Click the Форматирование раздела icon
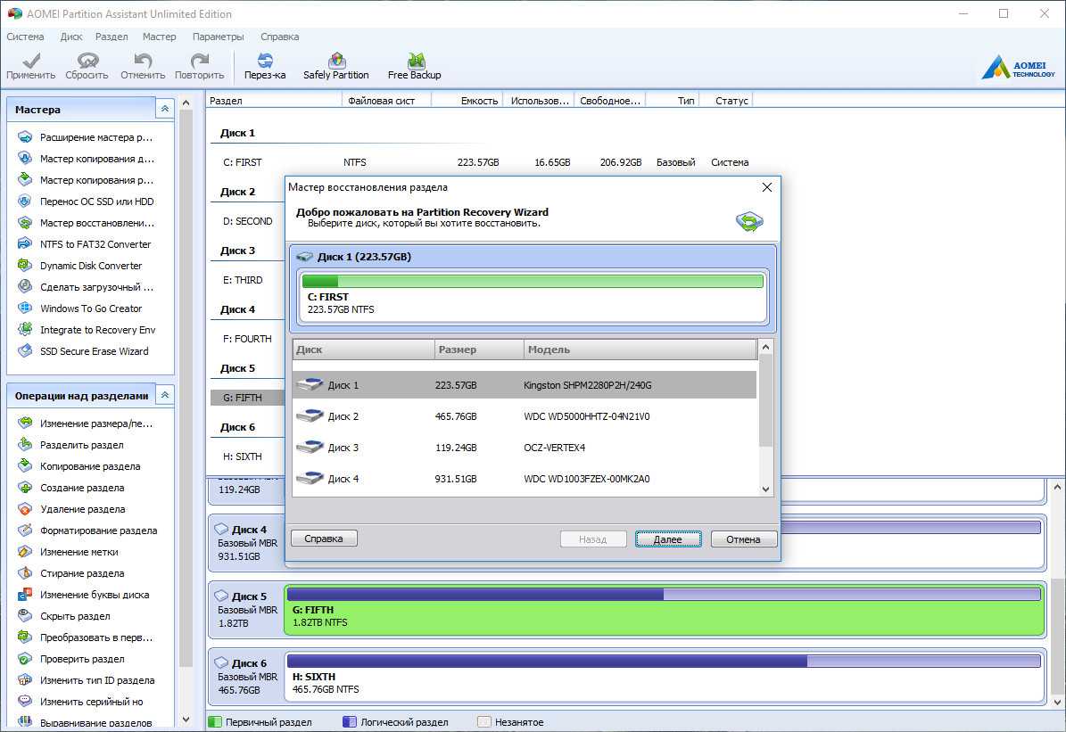The height and width of the screenshot is (732, 1066). (x=25, y=530)
